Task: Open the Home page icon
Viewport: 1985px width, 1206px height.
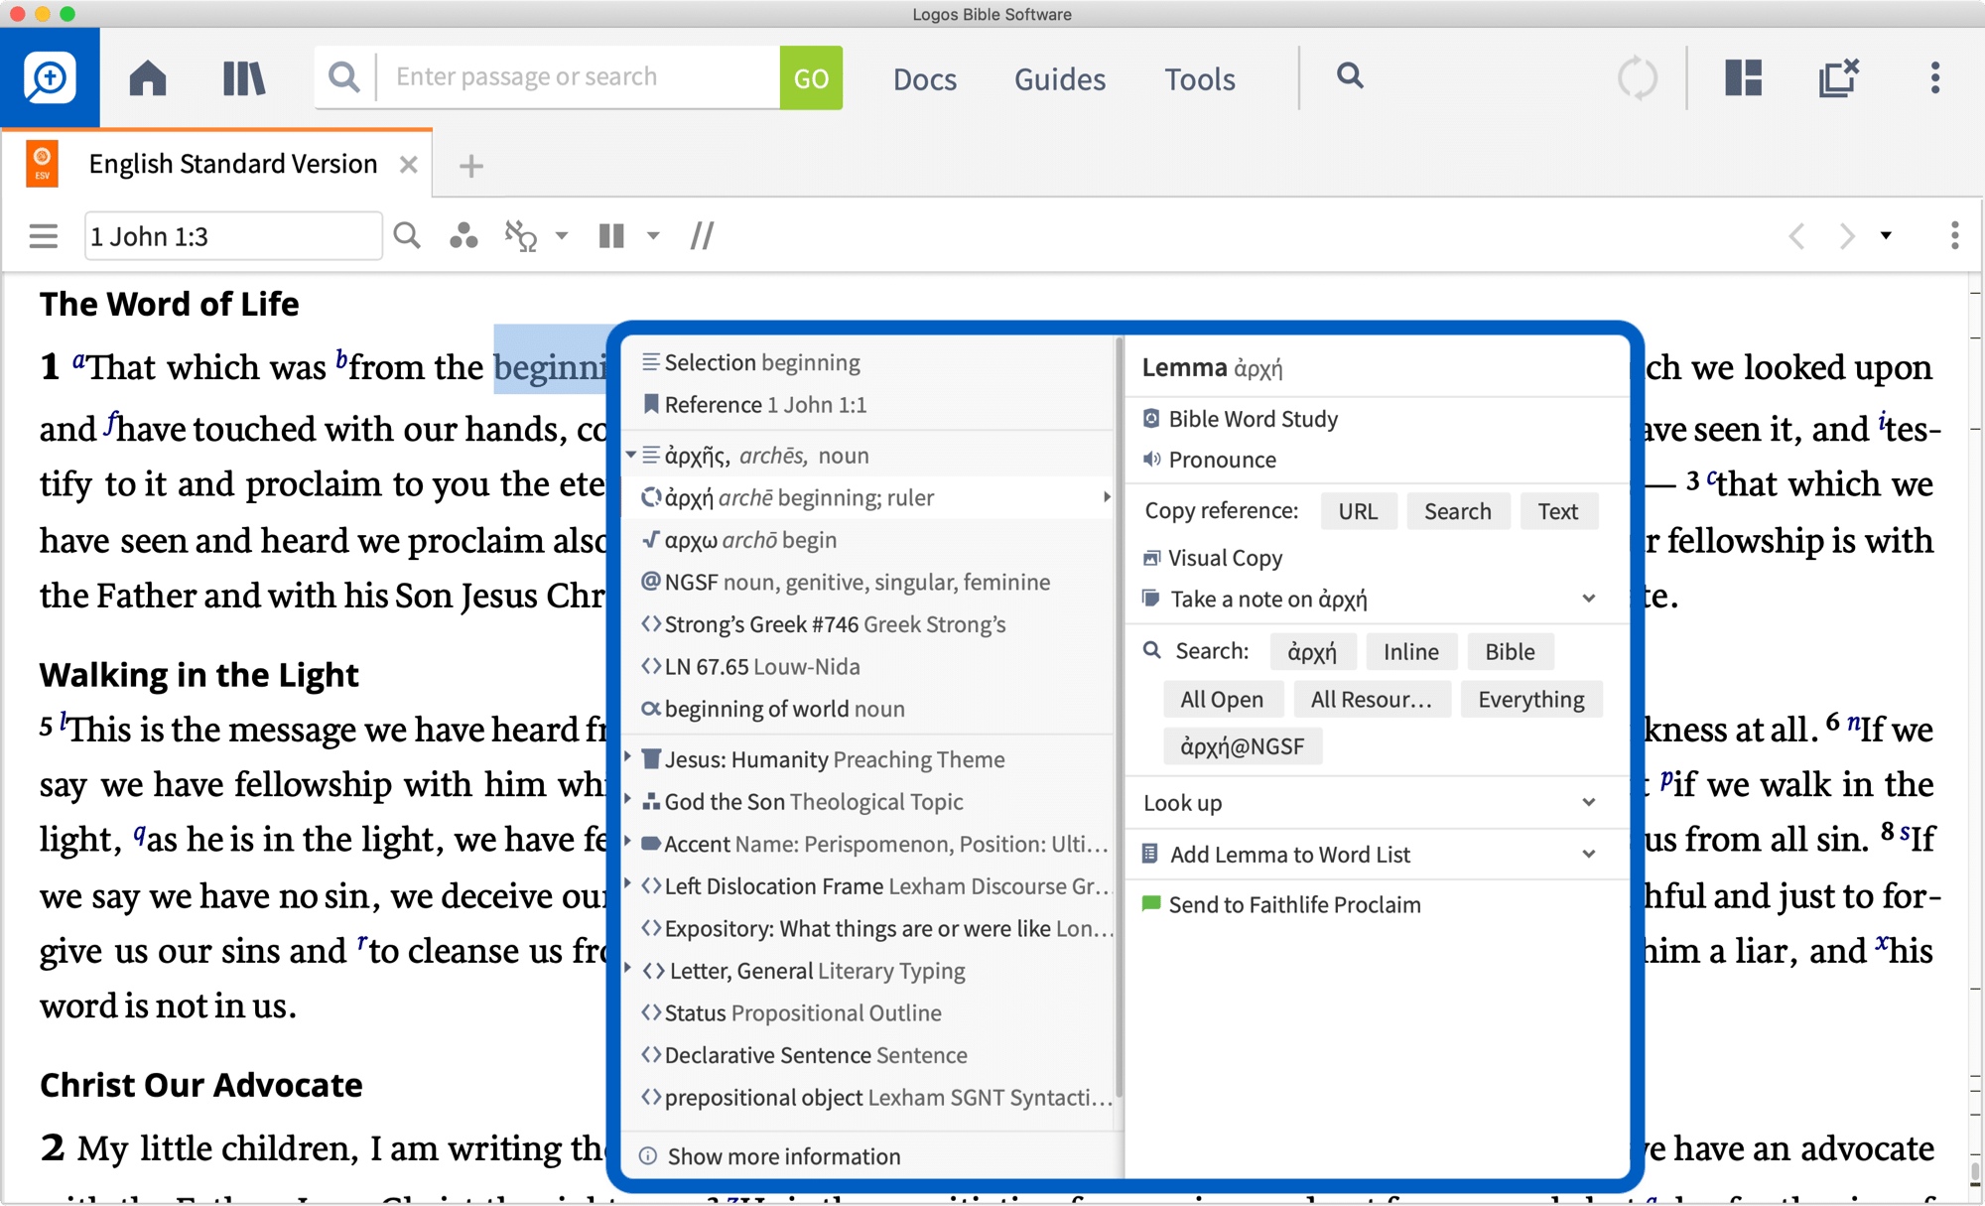Action: (x=148, y=77)
